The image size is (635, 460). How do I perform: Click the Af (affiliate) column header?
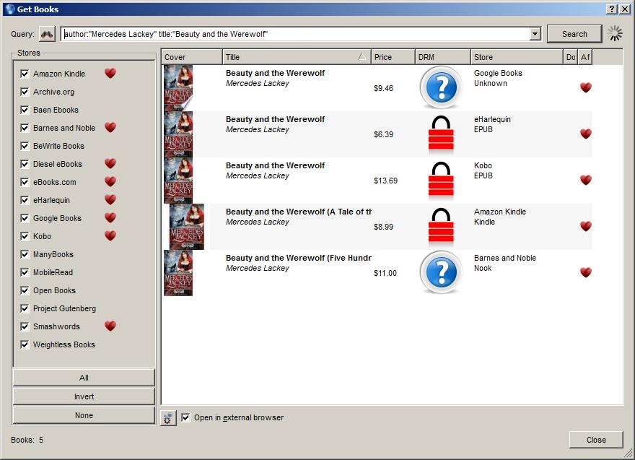coord(585,57)
